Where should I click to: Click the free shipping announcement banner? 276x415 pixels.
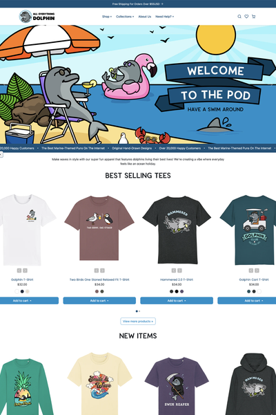click(x=138, y=4)
